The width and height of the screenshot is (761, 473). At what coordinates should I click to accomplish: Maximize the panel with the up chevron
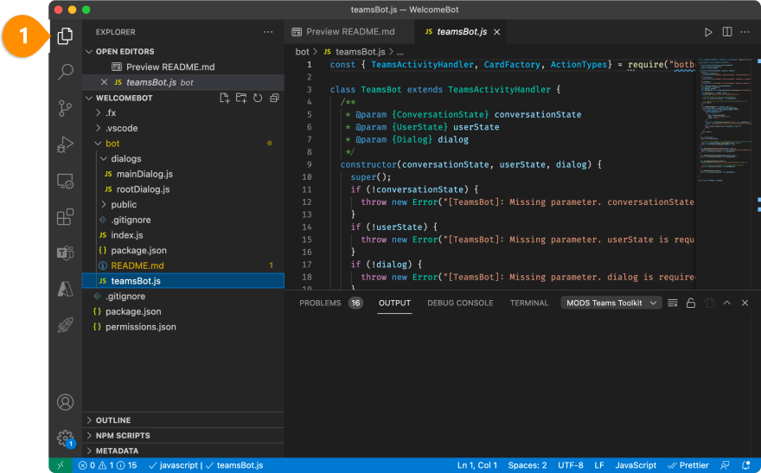727,303
